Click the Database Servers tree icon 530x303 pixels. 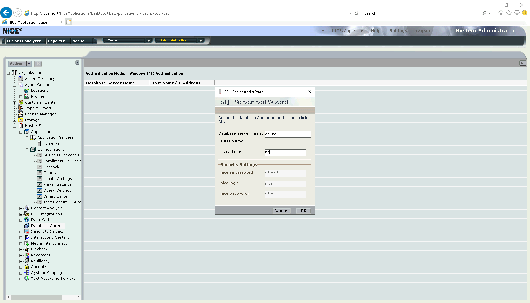click(27, 226)
